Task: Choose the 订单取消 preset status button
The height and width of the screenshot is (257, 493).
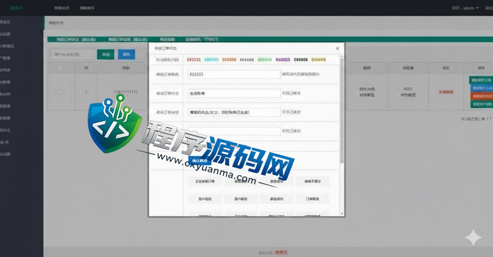Action: pos(312,199)
